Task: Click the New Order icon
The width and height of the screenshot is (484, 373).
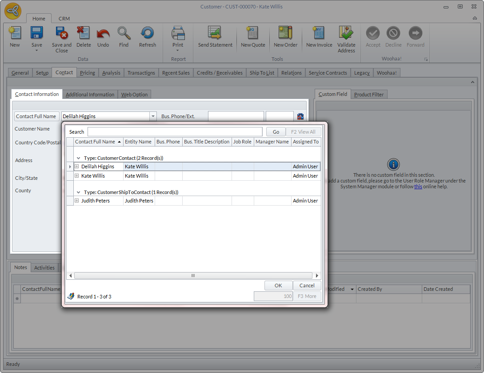Action: coord(285,33)
